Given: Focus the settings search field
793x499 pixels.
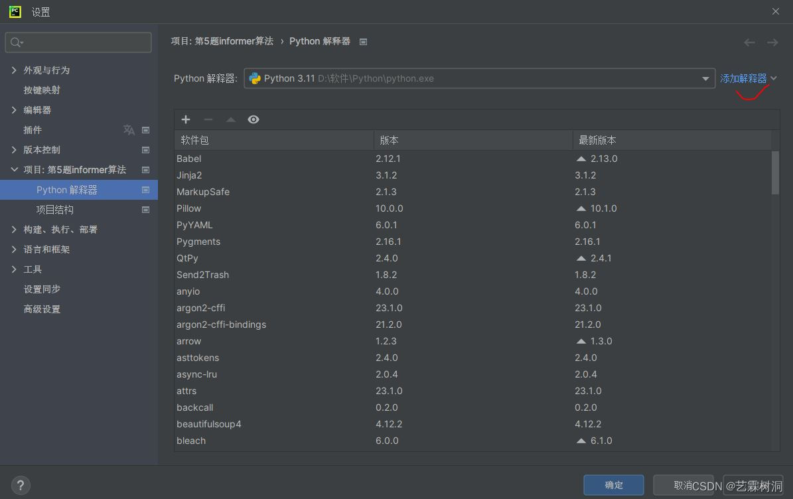Looking at the screenshot, I should (x=78, y=42).
